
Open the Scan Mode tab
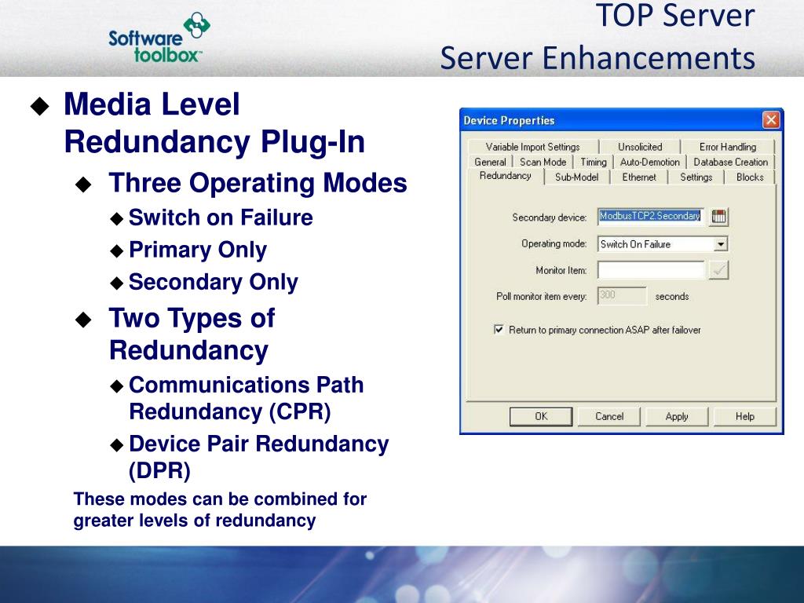[543, 162]
